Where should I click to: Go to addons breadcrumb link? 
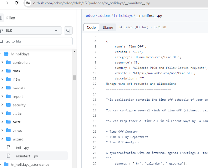coord(104,15)
